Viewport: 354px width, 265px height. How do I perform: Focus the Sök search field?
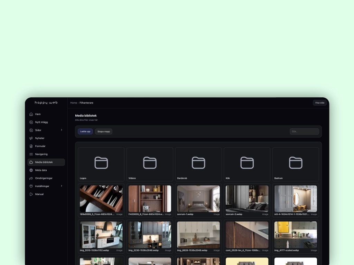coord(304,131)
